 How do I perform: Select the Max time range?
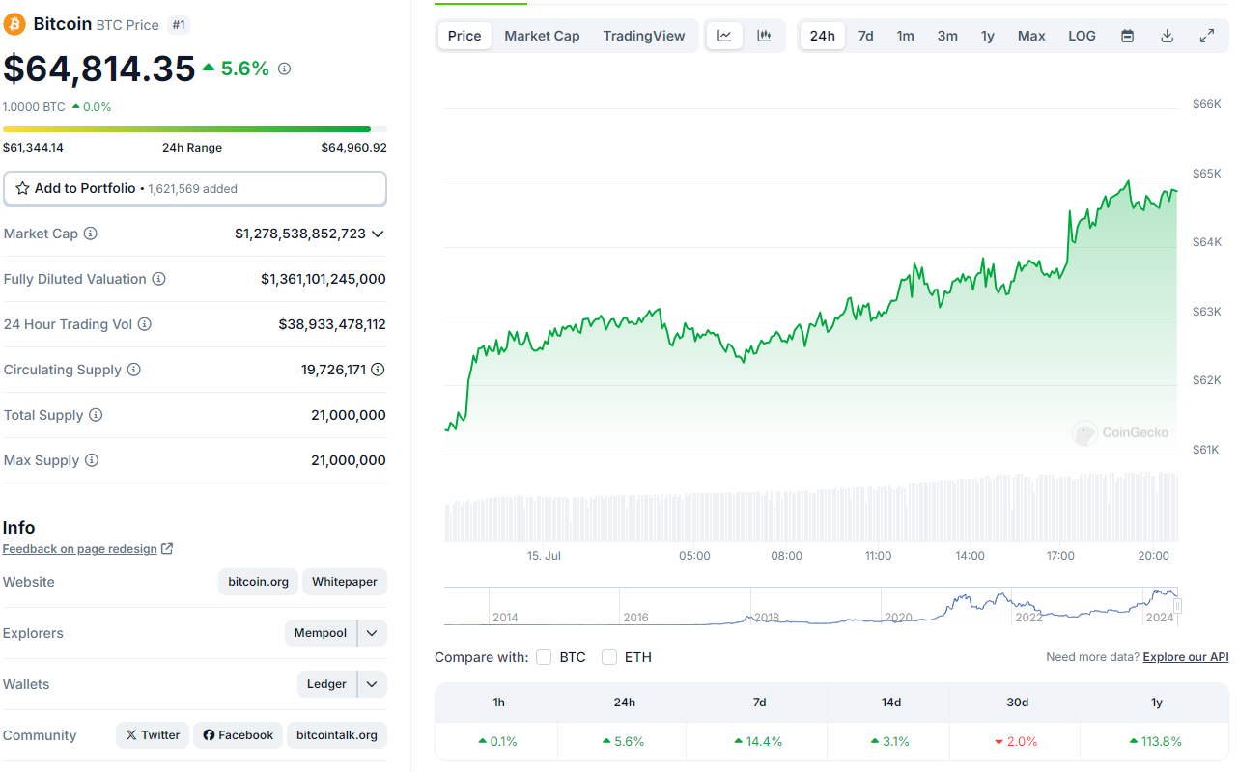pyautogui.click(x=1031, y=36)
